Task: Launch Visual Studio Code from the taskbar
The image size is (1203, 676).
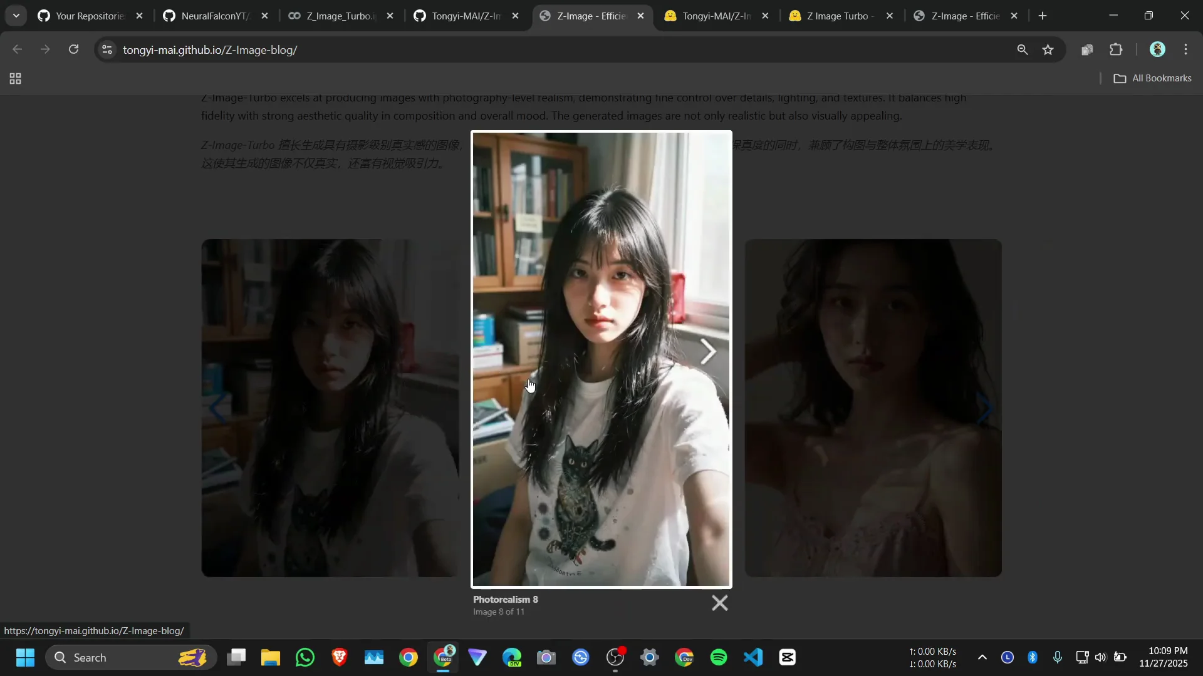Action: point(753,657)
